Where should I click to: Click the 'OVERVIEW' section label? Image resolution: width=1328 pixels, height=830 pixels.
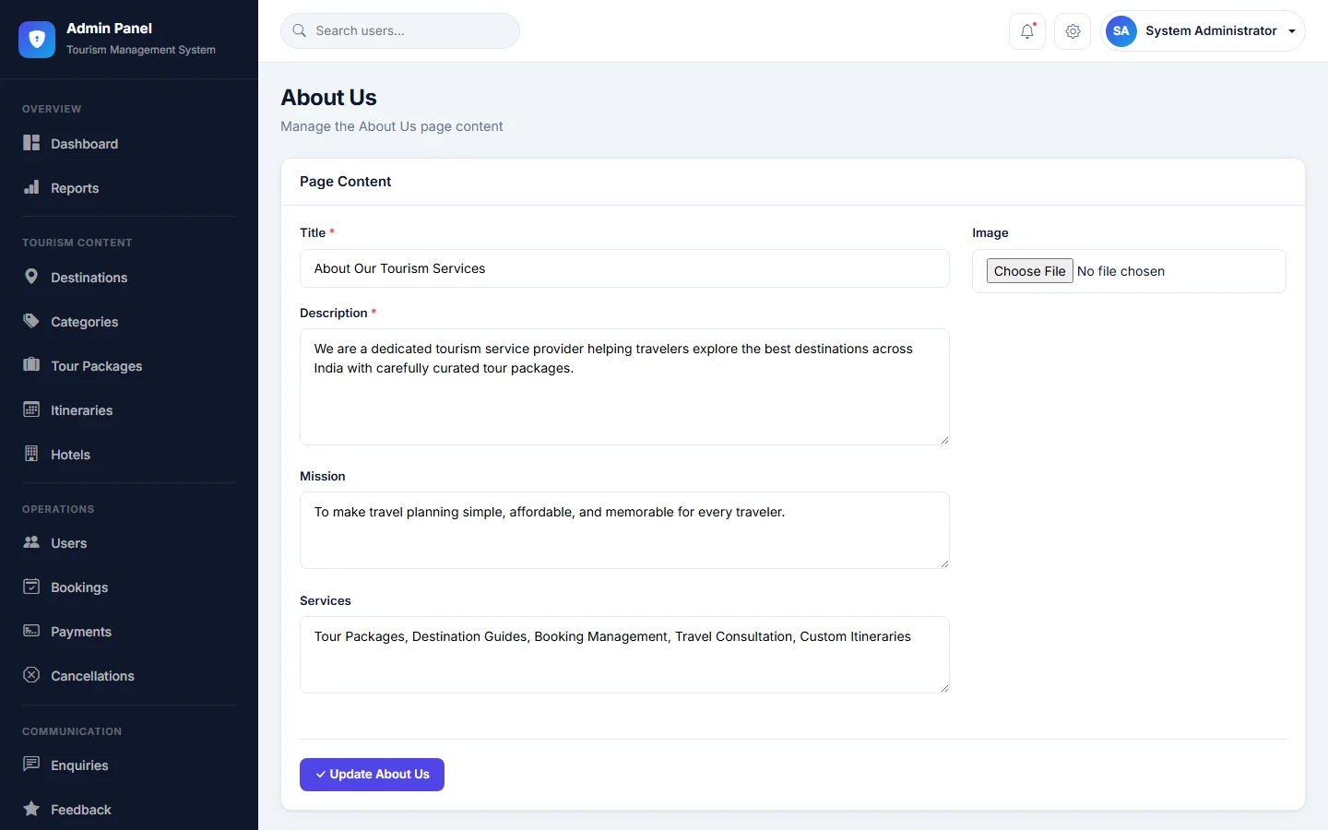click(52, 109)
